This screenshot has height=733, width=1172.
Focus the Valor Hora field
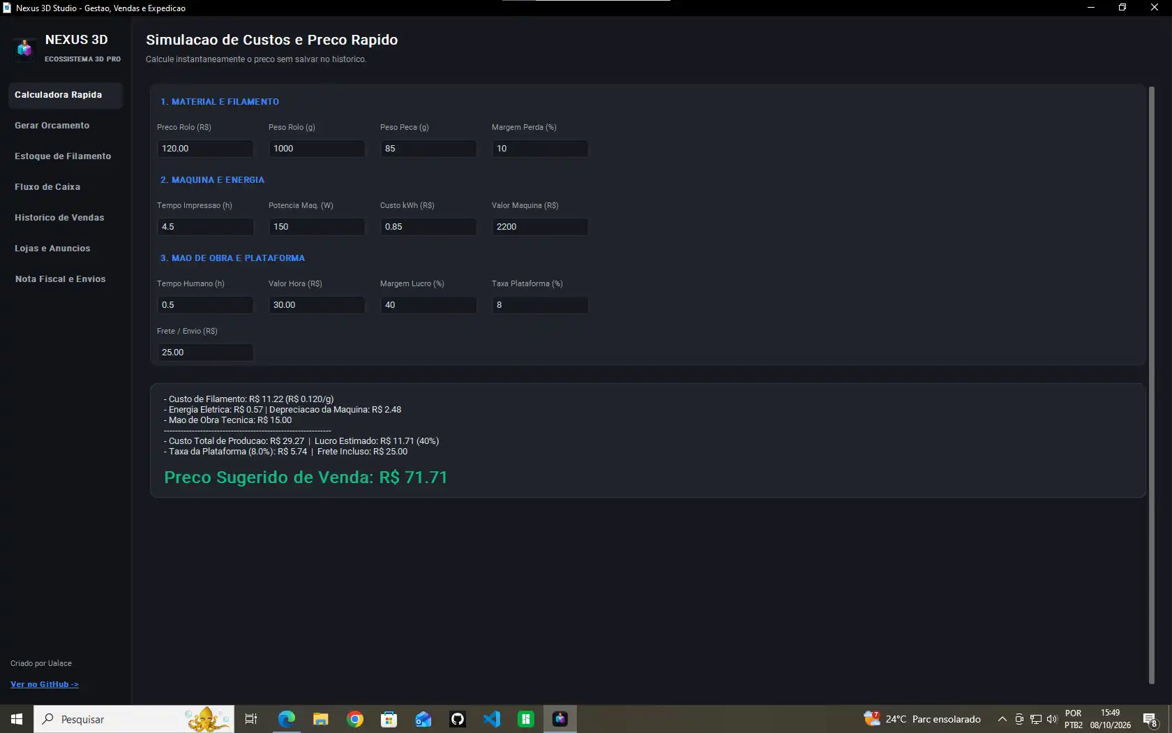coord(317,305)
